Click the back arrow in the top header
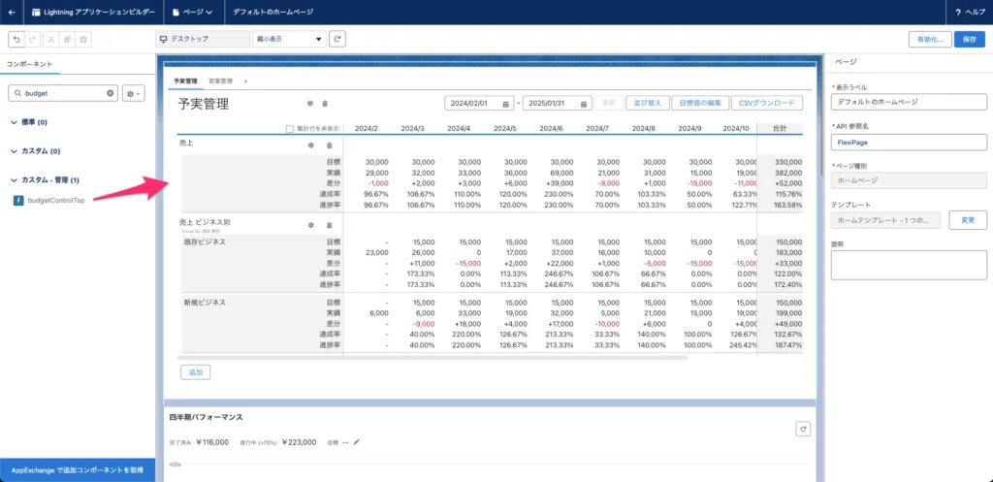Screen dimensions: 993x482 (11, 12)
